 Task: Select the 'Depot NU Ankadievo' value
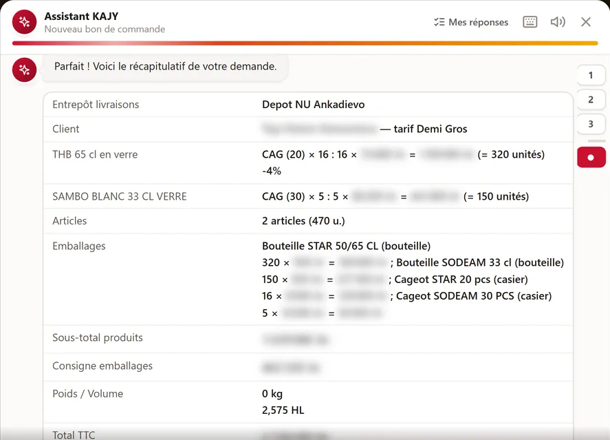click(313, 105)
